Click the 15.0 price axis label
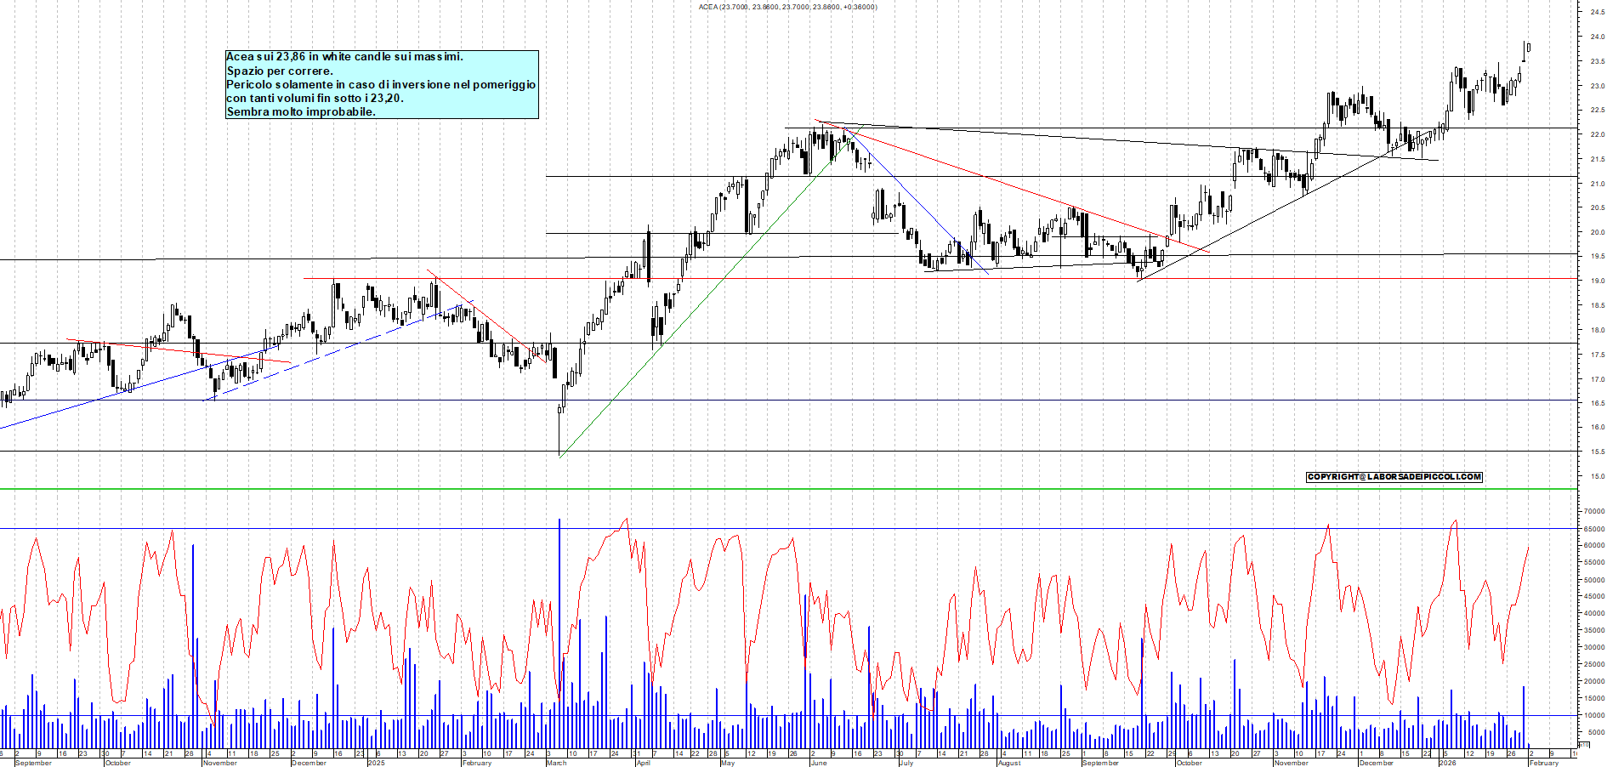This screenshot has width=1607, height=767. click(x=1597, y=476)
